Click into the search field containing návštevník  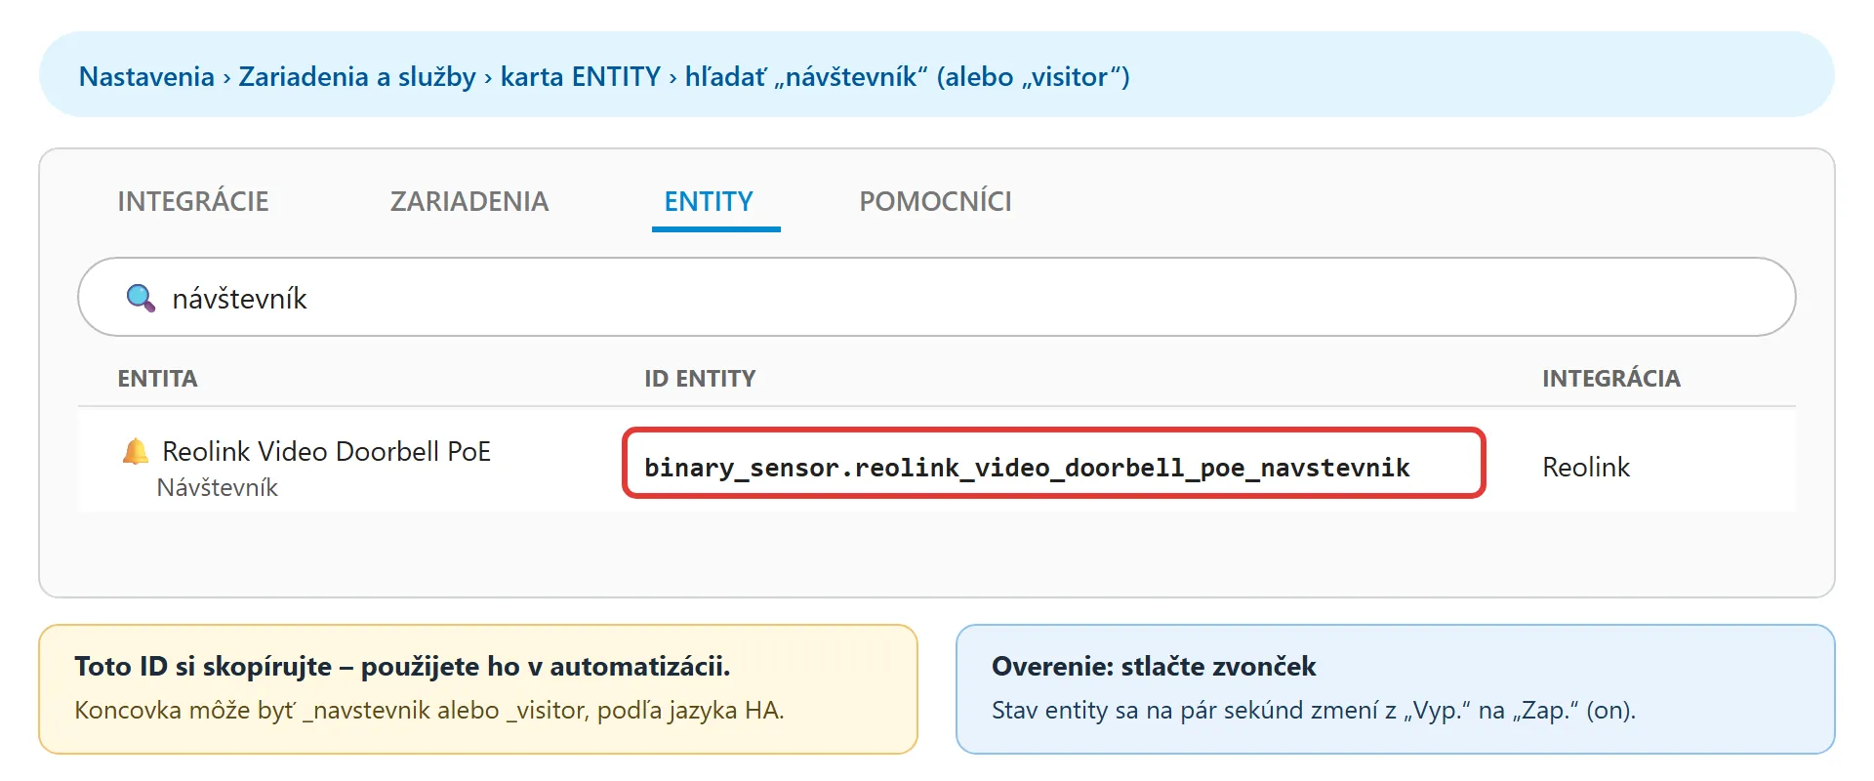pyautogui.click(x=937, y=297)
